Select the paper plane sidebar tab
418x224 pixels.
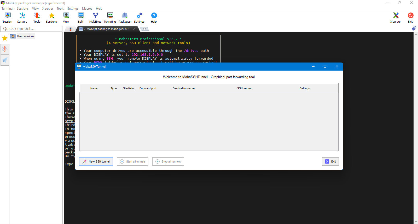[x=5, y=60]
